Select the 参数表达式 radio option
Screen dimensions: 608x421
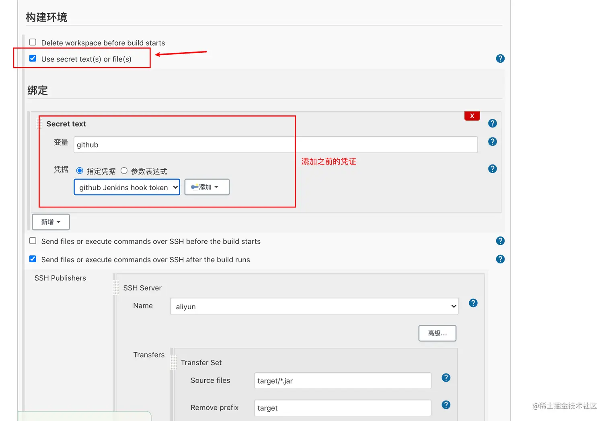coord(124,171)
